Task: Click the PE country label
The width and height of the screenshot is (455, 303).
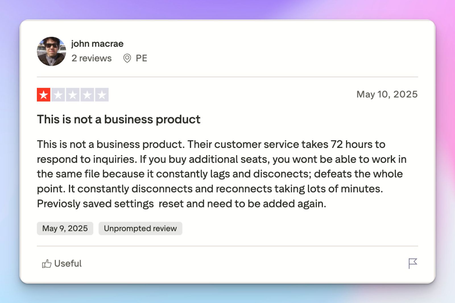Action: pyautogui.click(x=141, y=58)
